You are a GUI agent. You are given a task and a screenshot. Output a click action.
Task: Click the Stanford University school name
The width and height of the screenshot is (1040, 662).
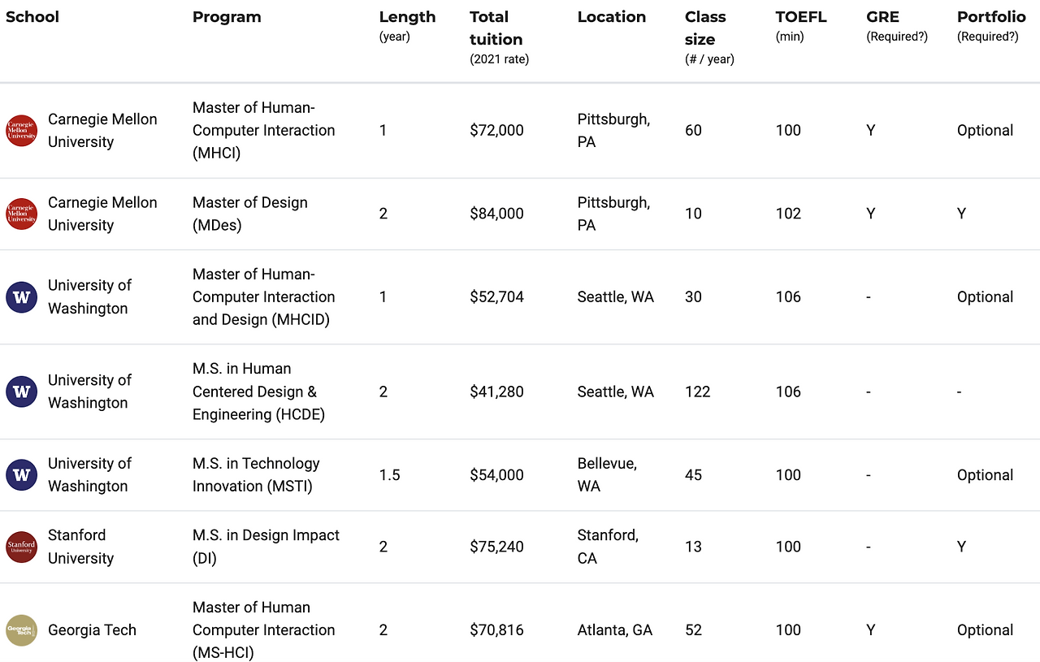coord(80,547)
